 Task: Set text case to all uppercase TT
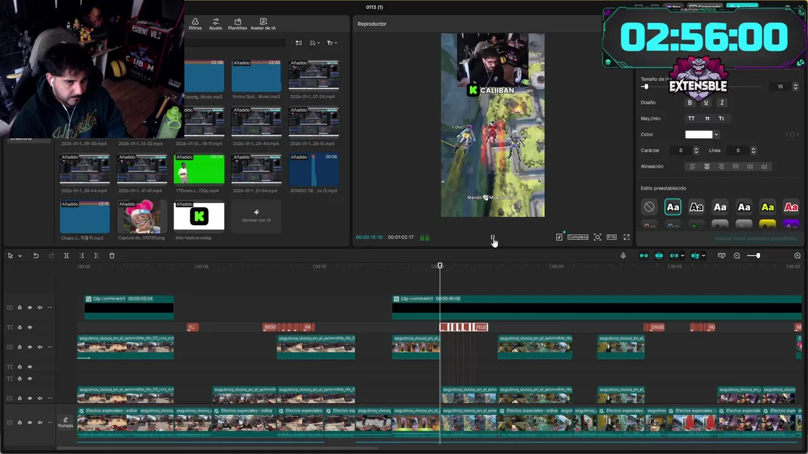691,119
